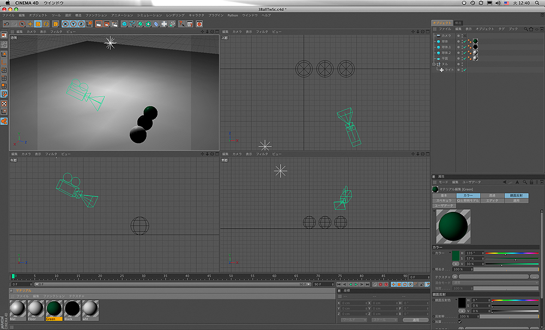Select the Move tool in the toolbar
Viewport: 545px width, 330px height.
click(x=30, y=24)
